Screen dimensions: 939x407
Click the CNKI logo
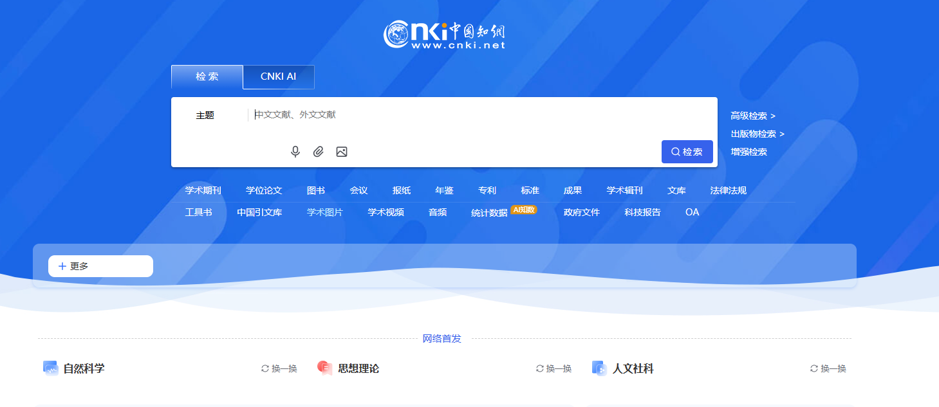(x=445, y=35)
